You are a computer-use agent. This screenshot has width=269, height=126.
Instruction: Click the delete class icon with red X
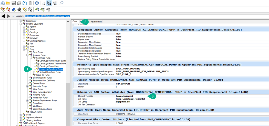pyautogui.click(x=8, y=9)
